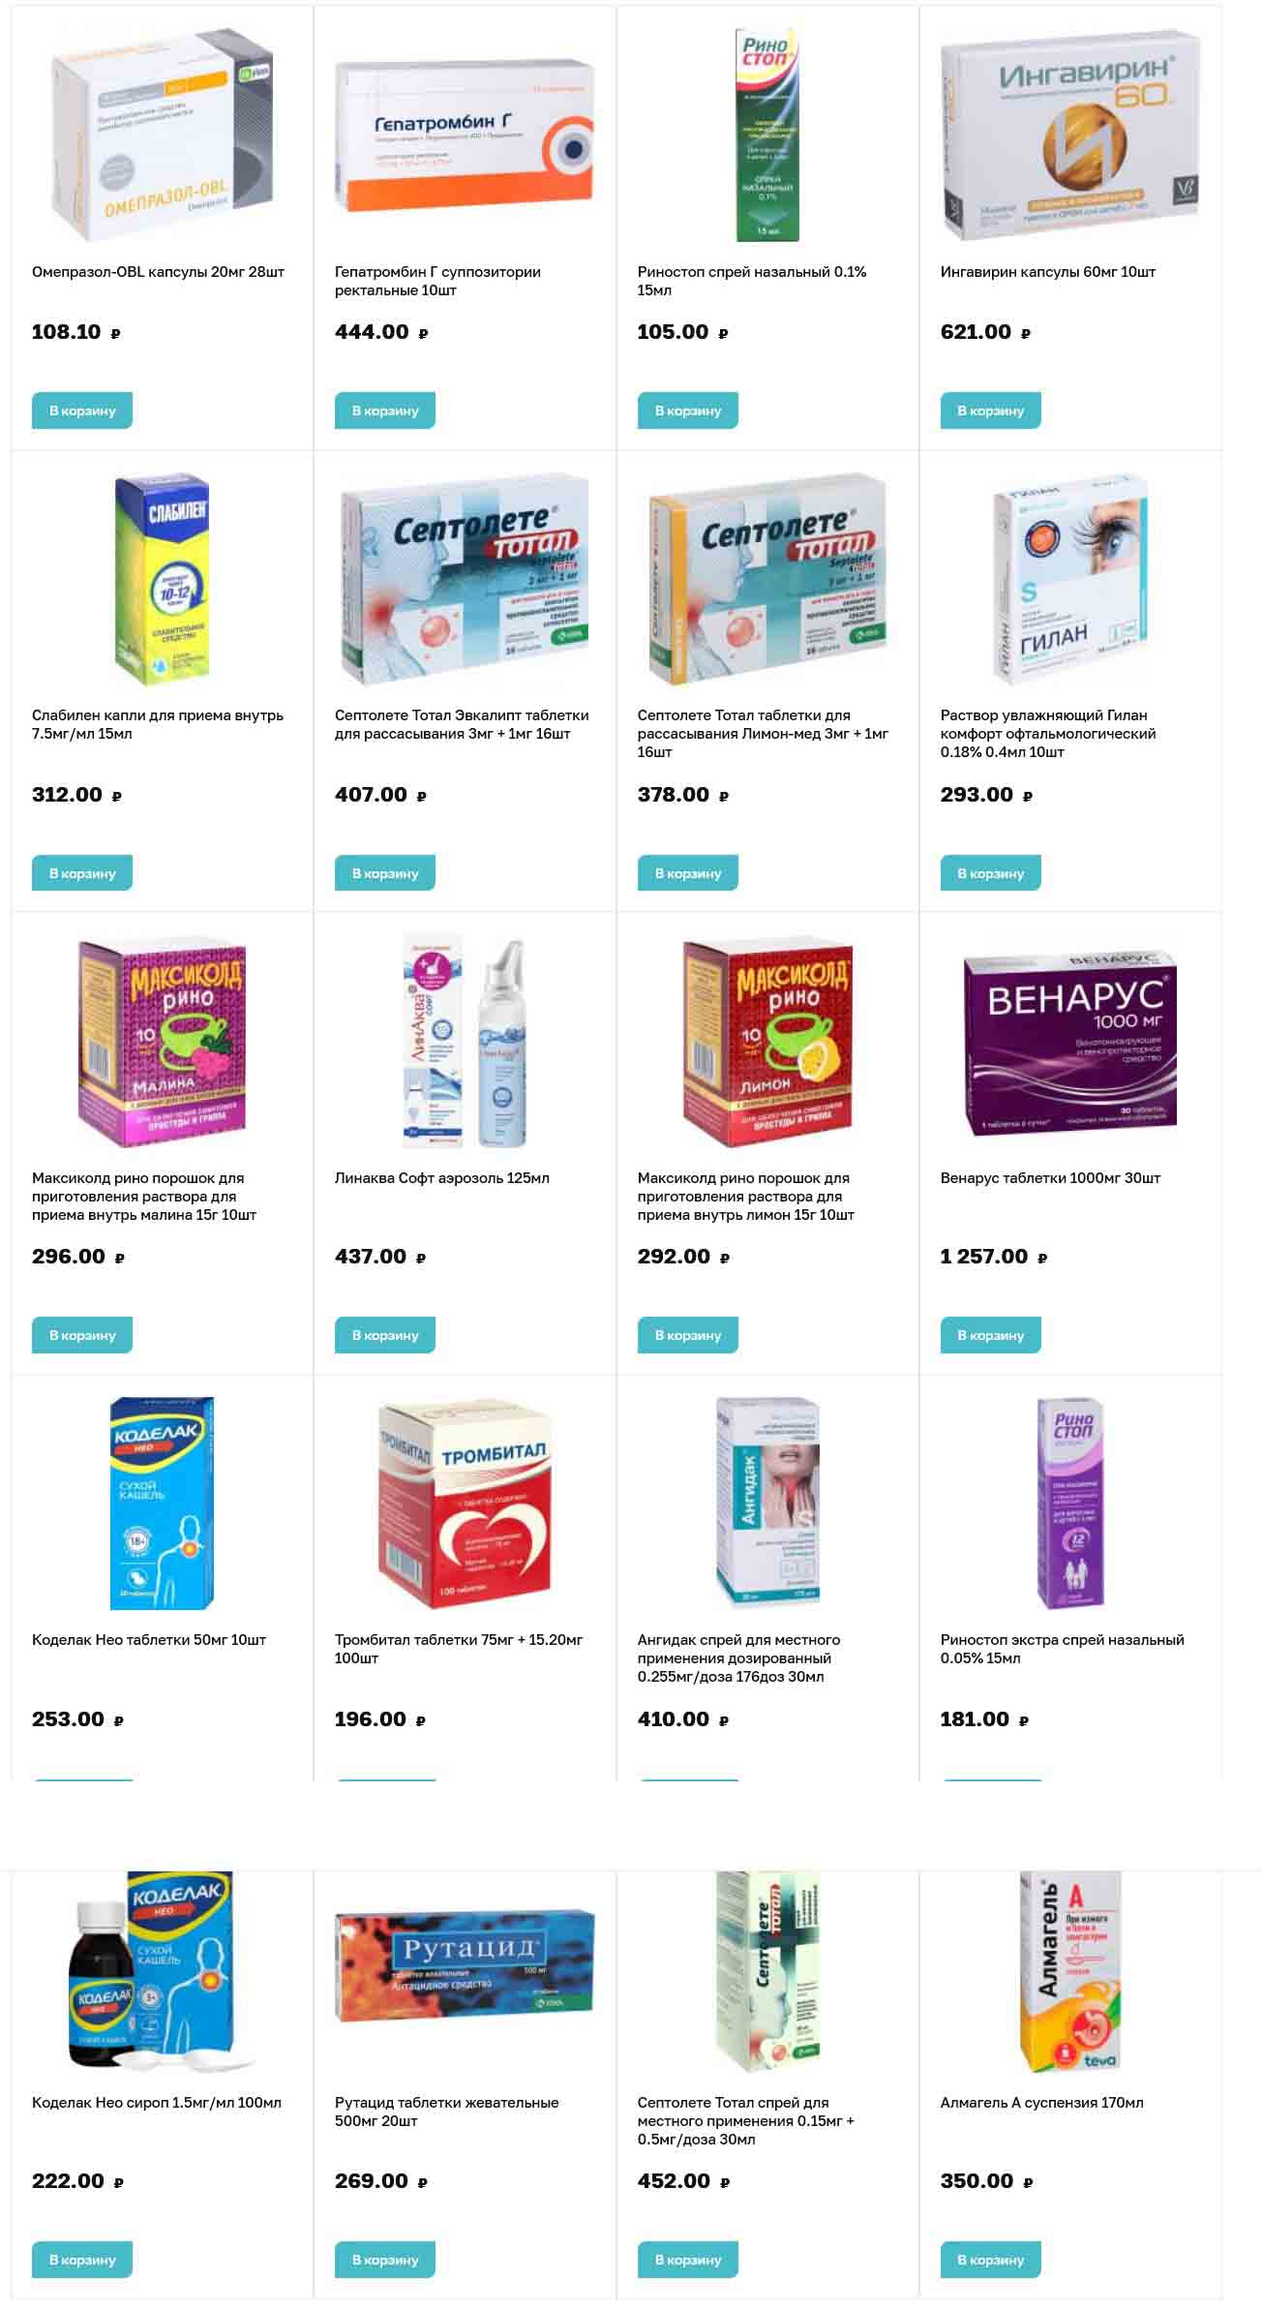Screen dimensions: 1262x2310
Task: Open Риностоп экстра спрей title link
Action: click(x=1063, y=1649)
